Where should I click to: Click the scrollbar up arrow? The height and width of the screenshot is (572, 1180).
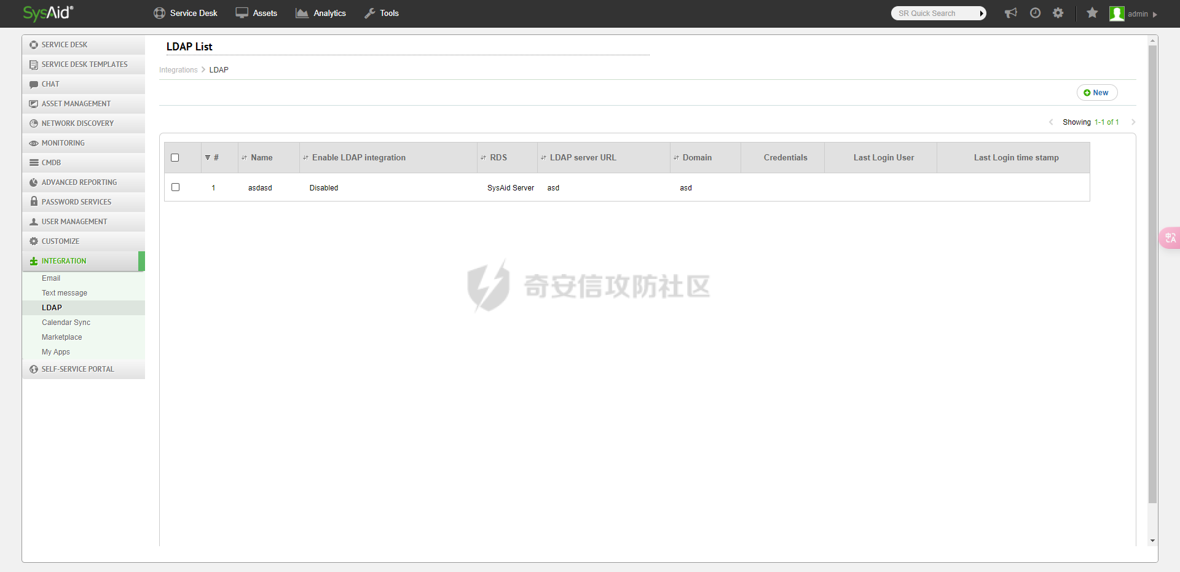pyautogui.click(x=1152, y=41)
